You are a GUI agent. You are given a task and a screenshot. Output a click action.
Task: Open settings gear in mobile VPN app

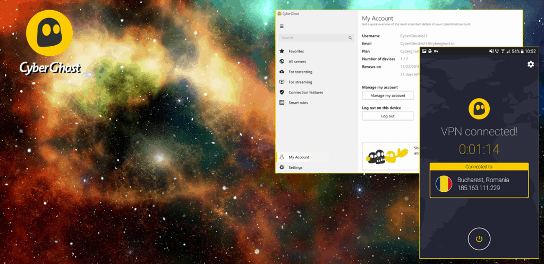(x=531, y=64)
